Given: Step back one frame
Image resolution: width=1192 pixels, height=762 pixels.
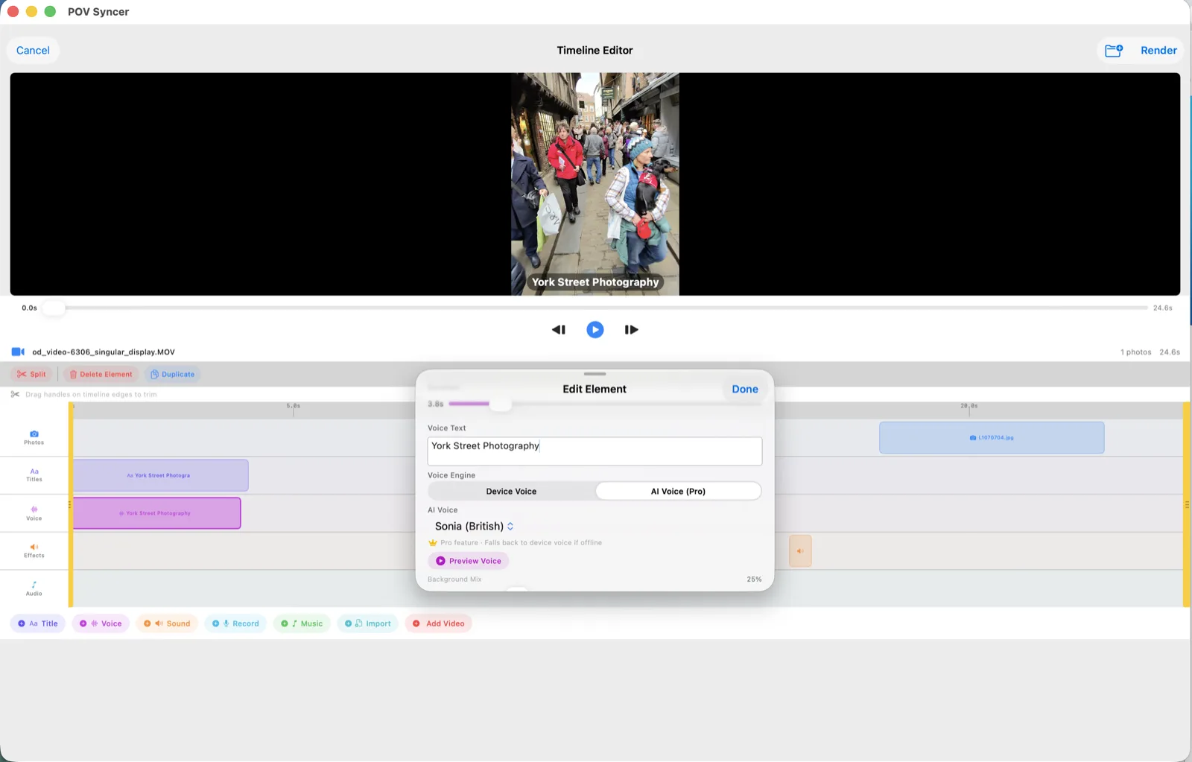Looking at the screenshot, I should [559, 330].
